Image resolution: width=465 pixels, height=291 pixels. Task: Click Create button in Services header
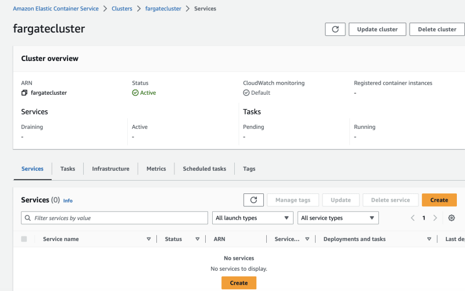point(439,200)
